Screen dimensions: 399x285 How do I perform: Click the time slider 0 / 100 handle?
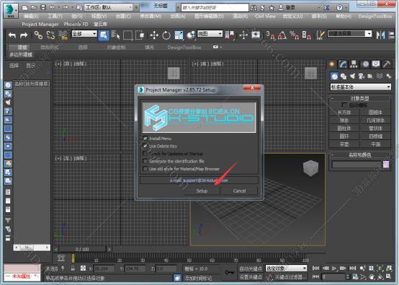point(82,249)
